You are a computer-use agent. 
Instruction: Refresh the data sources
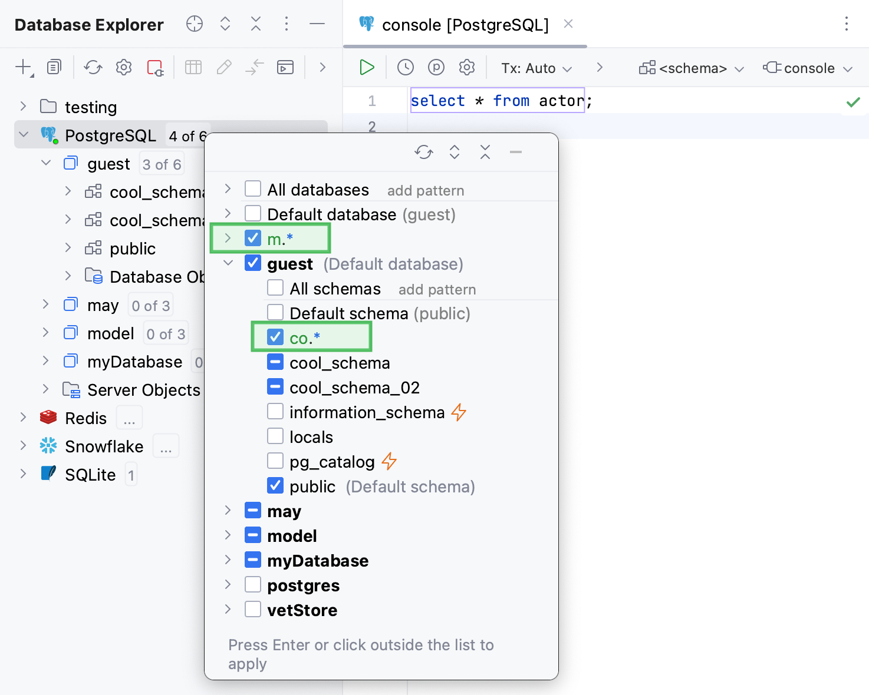tap(93, 67)
